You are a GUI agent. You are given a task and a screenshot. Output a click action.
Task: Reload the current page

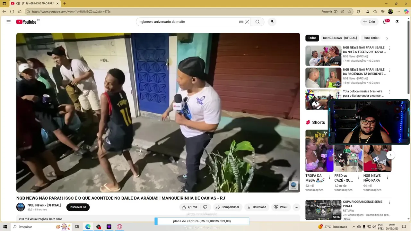(12, 12)
